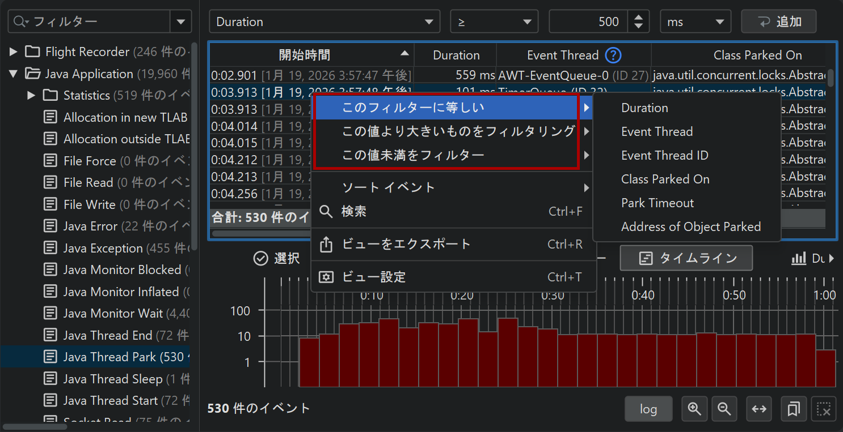The image size is (843, 432).
Task: Open the ≥ comparison operator dropdown
Action: pos(494,22)
